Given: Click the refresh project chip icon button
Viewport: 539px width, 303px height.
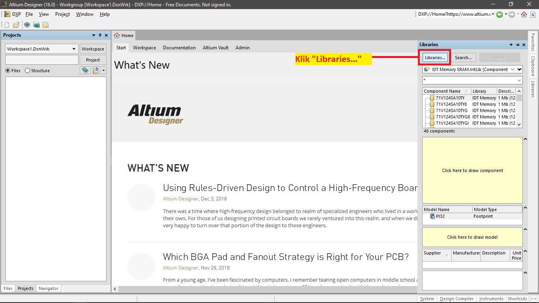Looking at the screenshot, I should 85,70.
